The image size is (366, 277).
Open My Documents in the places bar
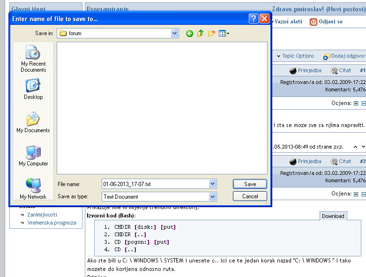(x=33, y=122)
